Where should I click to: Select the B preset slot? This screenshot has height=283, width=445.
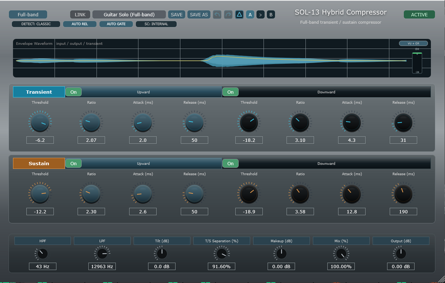[271, 15]
